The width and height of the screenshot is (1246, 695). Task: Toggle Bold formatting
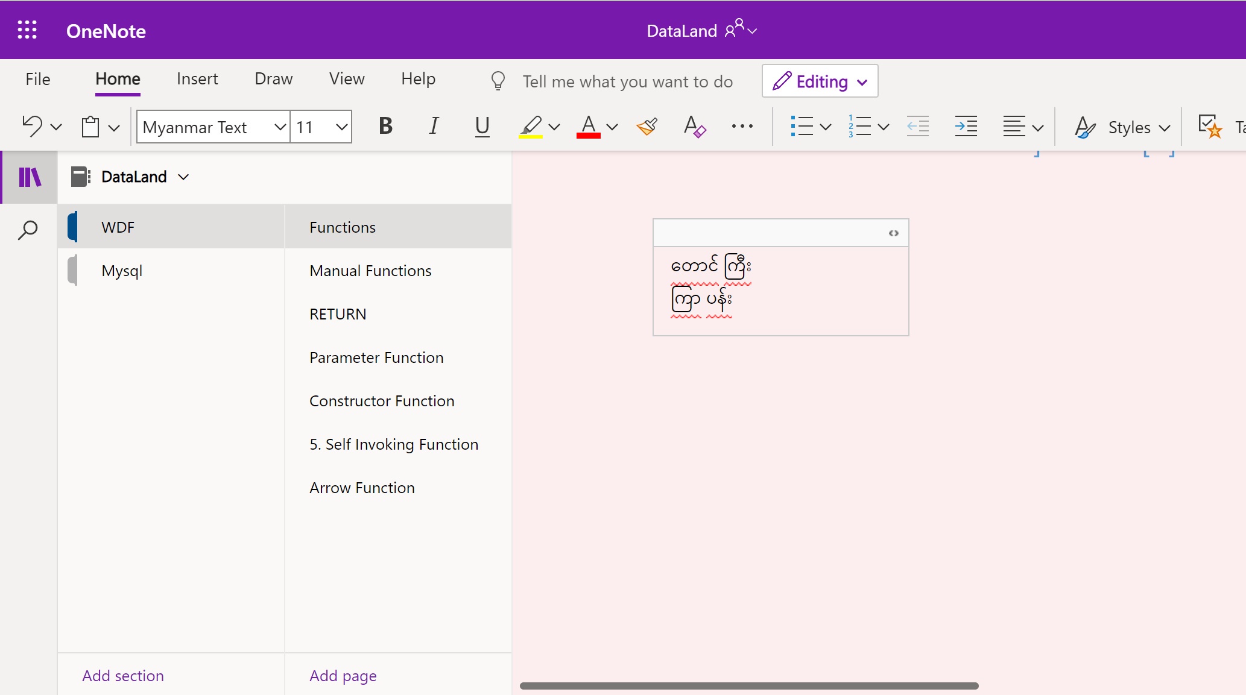tap(385, 127)
